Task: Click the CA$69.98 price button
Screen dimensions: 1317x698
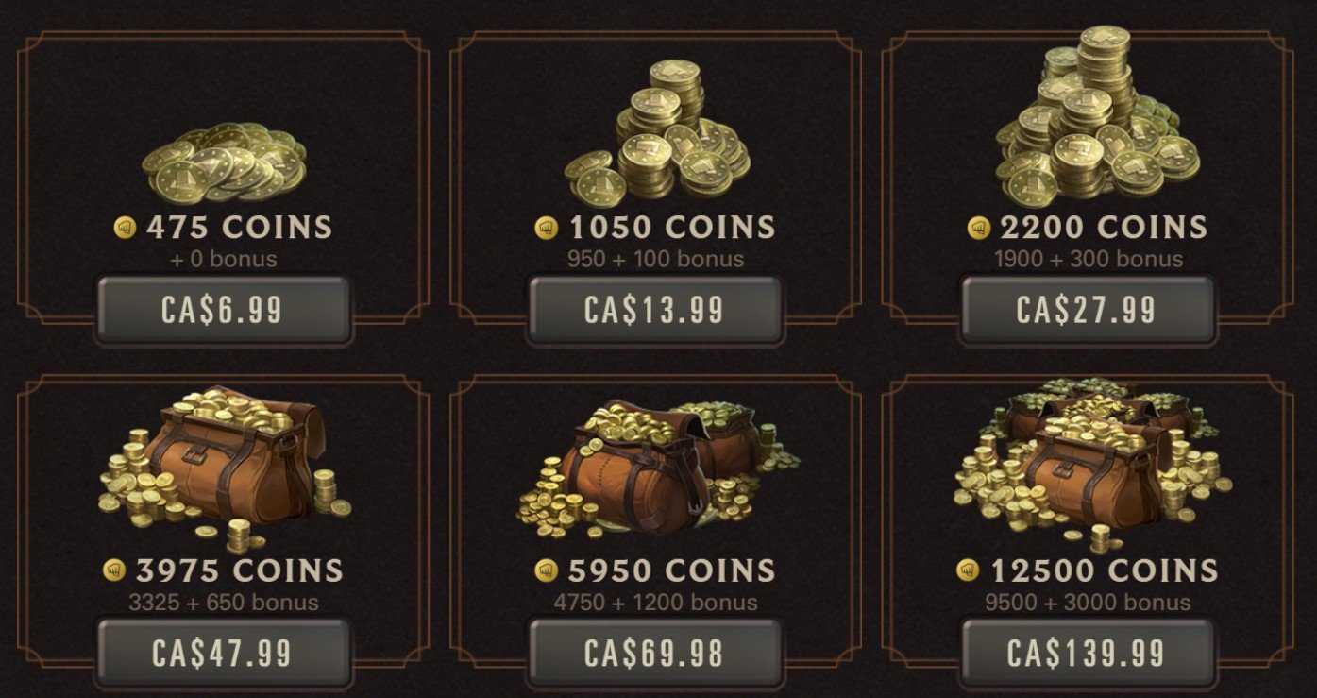Action: coord(654,653)
